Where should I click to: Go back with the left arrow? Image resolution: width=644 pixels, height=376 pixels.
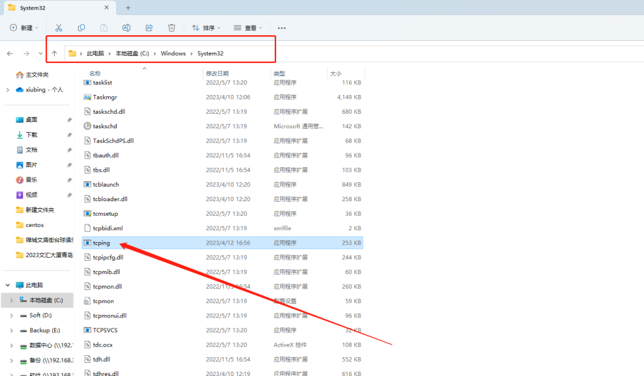click(x=10, y=53)
